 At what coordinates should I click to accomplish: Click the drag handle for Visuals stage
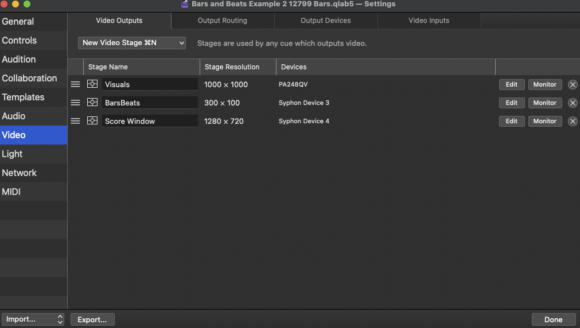pos(75,84)
